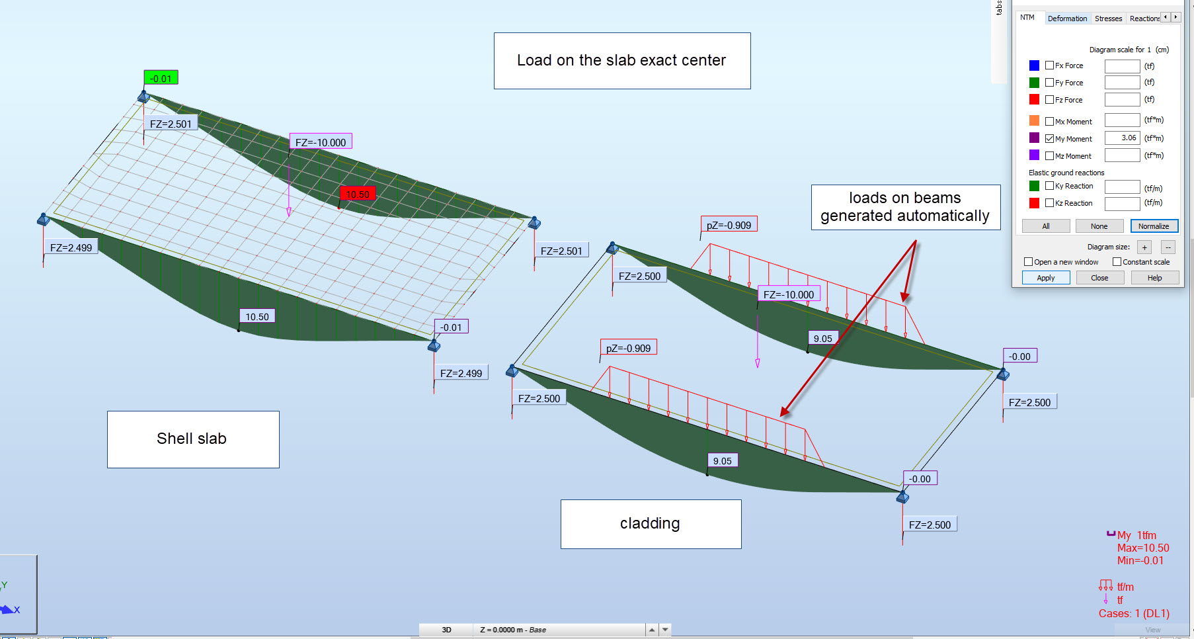Switch to the Stresses tab
Viewport: 1194px width, 639px height.
pos(1109,19)
